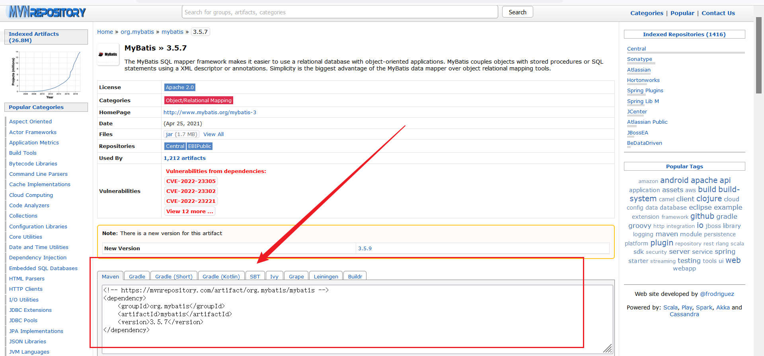Viewport: 764px width, 356px height.
Task: Click inside the Maven dependency snippet textarea
Action: 357,319
